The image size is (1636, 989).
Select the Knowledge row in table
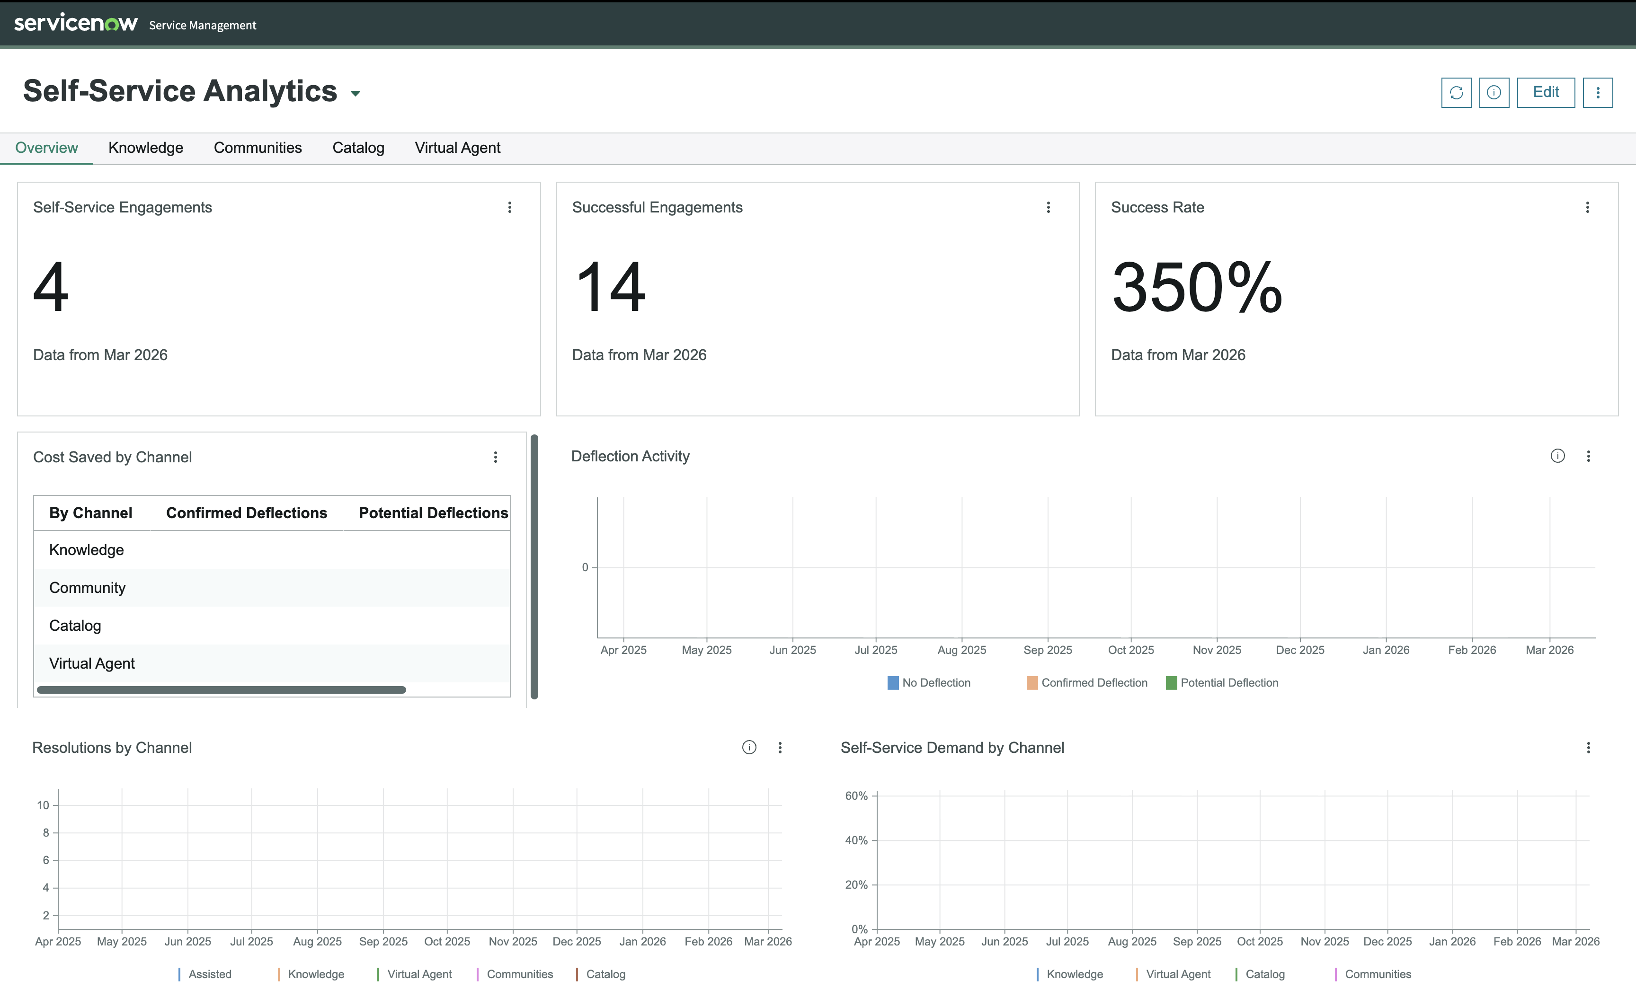[272, 549]
